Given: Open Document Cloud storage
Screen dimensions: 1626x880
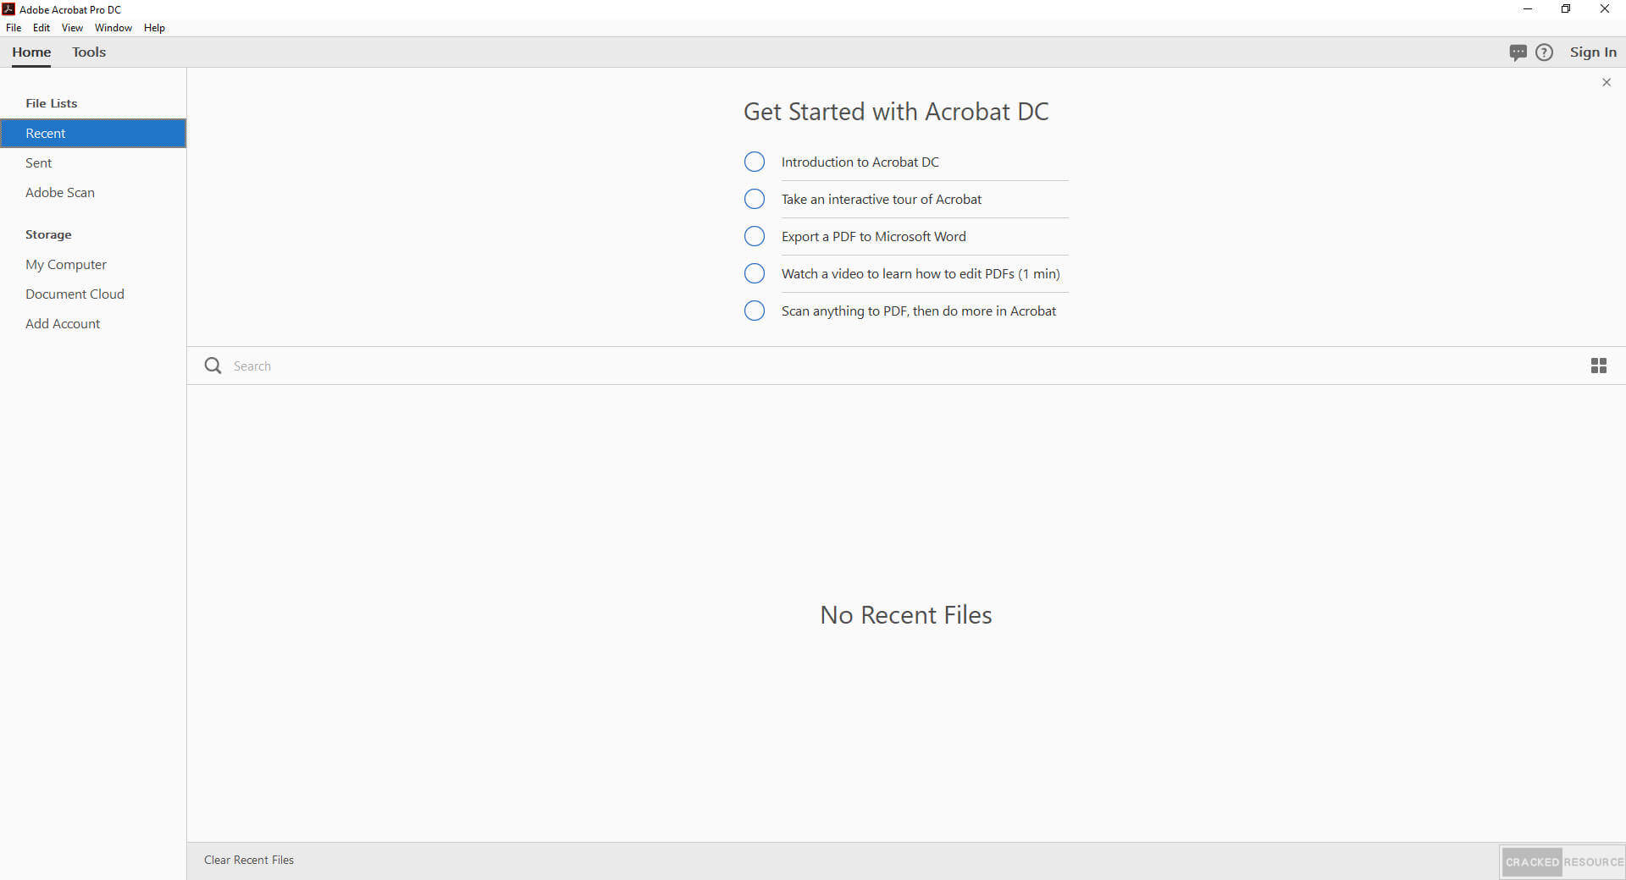Looking at the screenshot, I should point(93,294).
